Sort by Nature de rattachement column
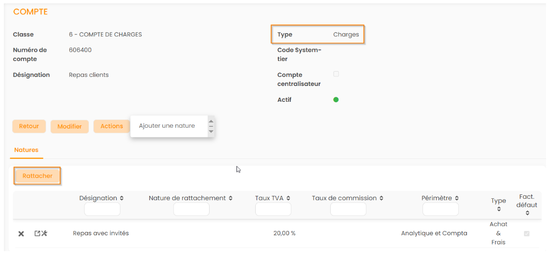The image size is (547, 254). point(231,198)
